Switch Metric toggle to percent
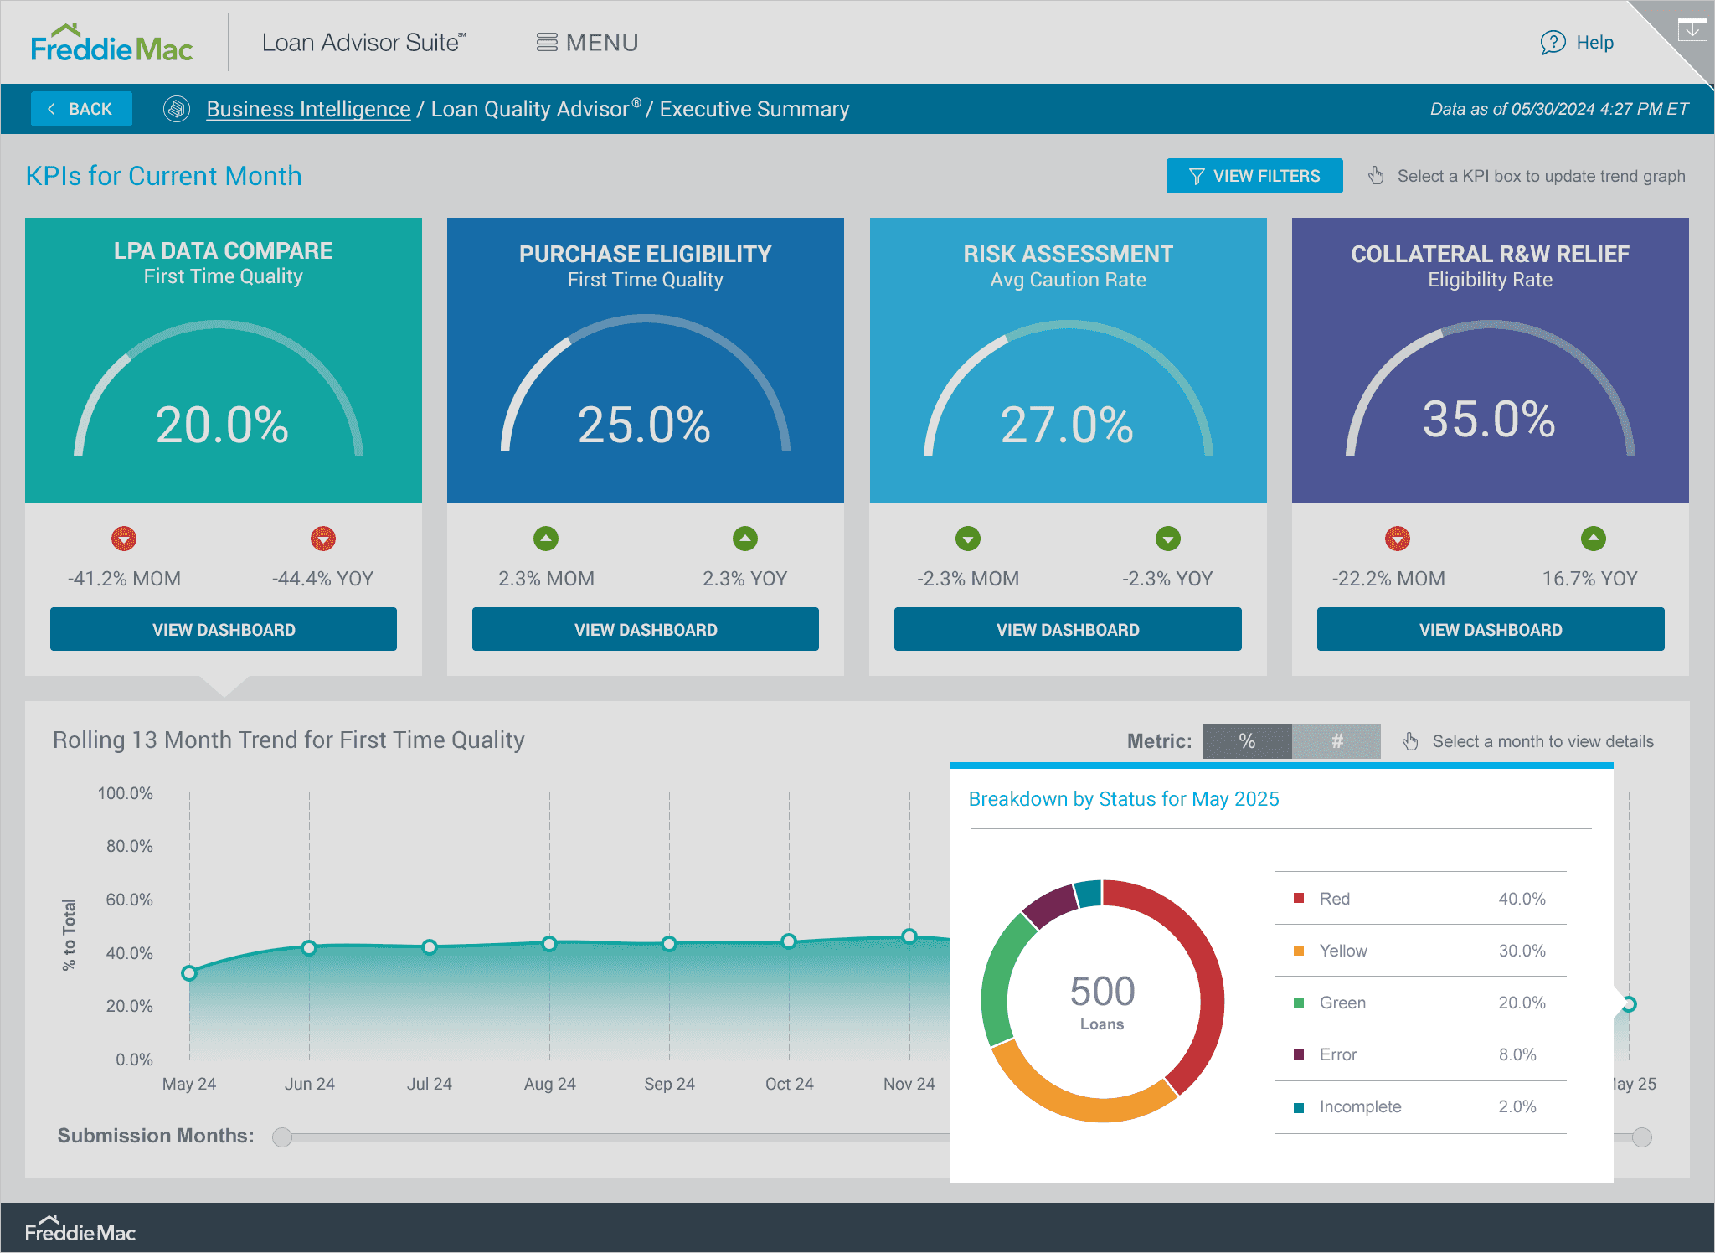 1247,741
